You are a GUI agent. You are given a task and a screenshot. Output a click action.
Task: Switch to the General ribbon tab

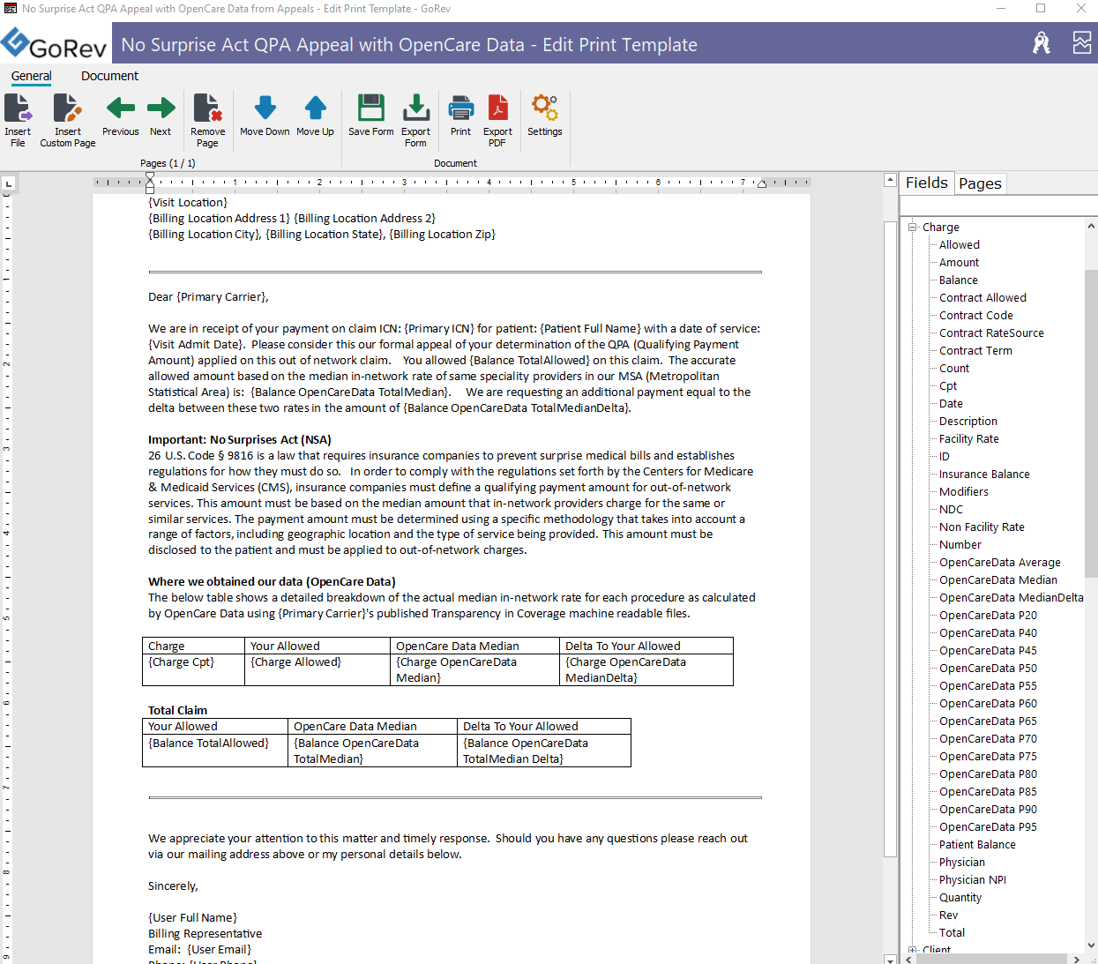(x=32, y=76)
